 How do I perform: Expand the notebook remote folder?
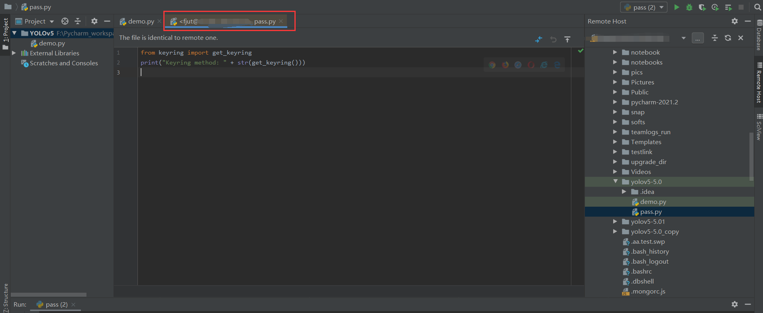615,52
